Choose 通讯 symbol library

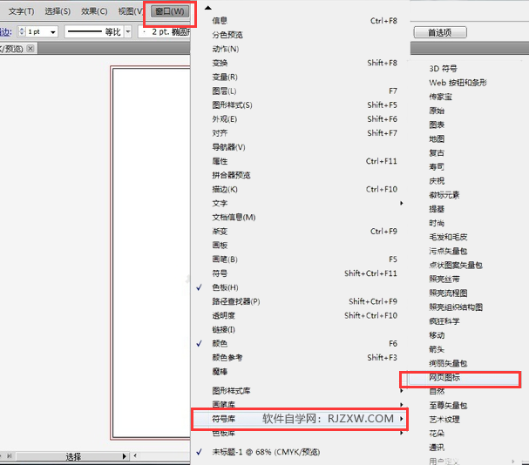point(437,448)
